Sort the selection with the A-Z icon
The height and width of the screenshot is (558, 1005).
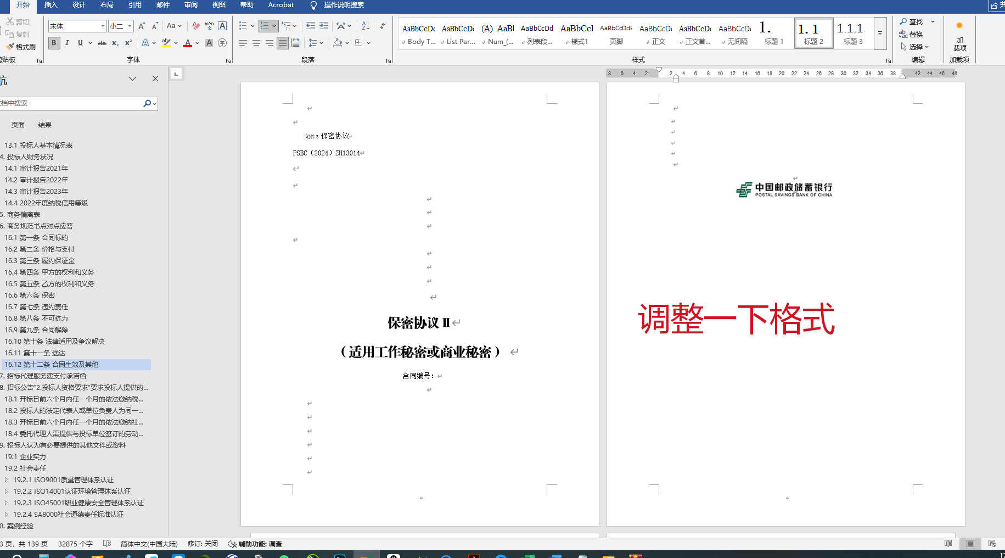tap(366, 26)
